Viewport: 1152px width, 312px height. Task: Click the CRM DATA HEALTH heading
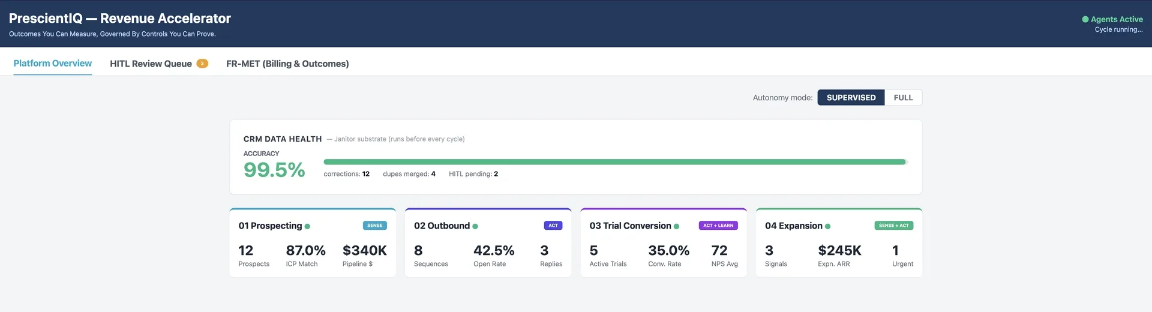click(283, 139)
